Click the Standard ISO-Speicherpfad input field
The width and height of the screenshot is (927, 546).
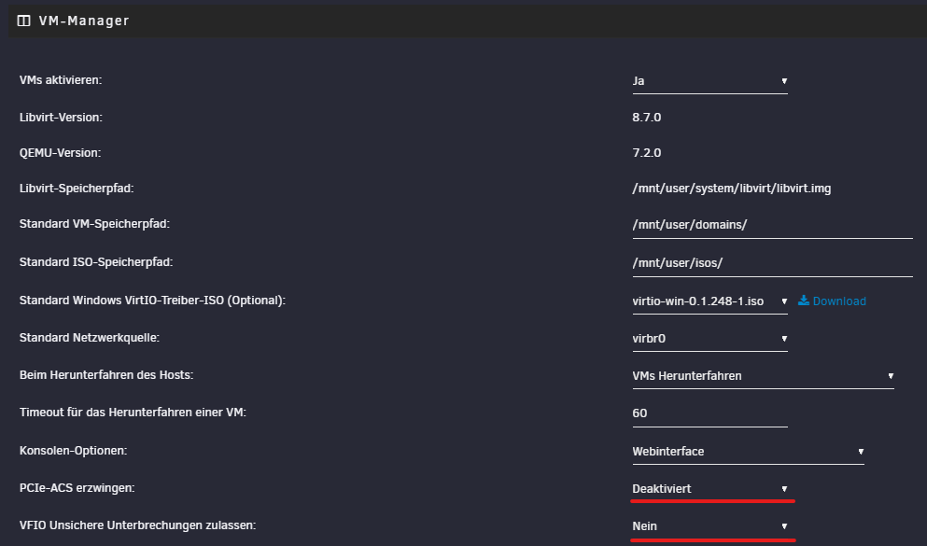772,263
